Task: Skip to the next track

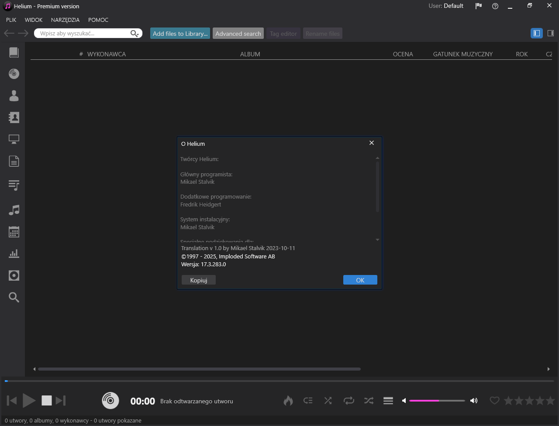Action: [x=61, y=401]
